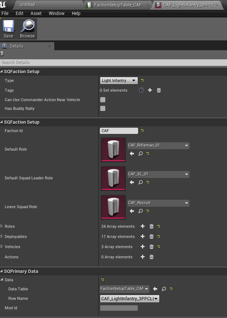Screen dimensions: 227x318
Task: Empty the Deployables array with trash icon
Action: coord(152,236)
